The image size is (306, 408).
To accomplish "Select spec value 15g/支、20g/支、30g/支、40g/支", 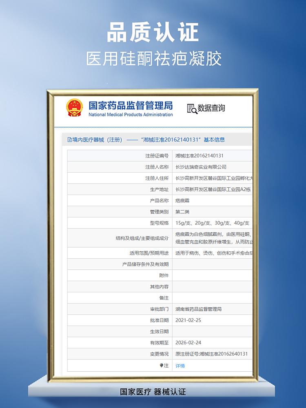I will pyautogui.click(x=212, y=223).
